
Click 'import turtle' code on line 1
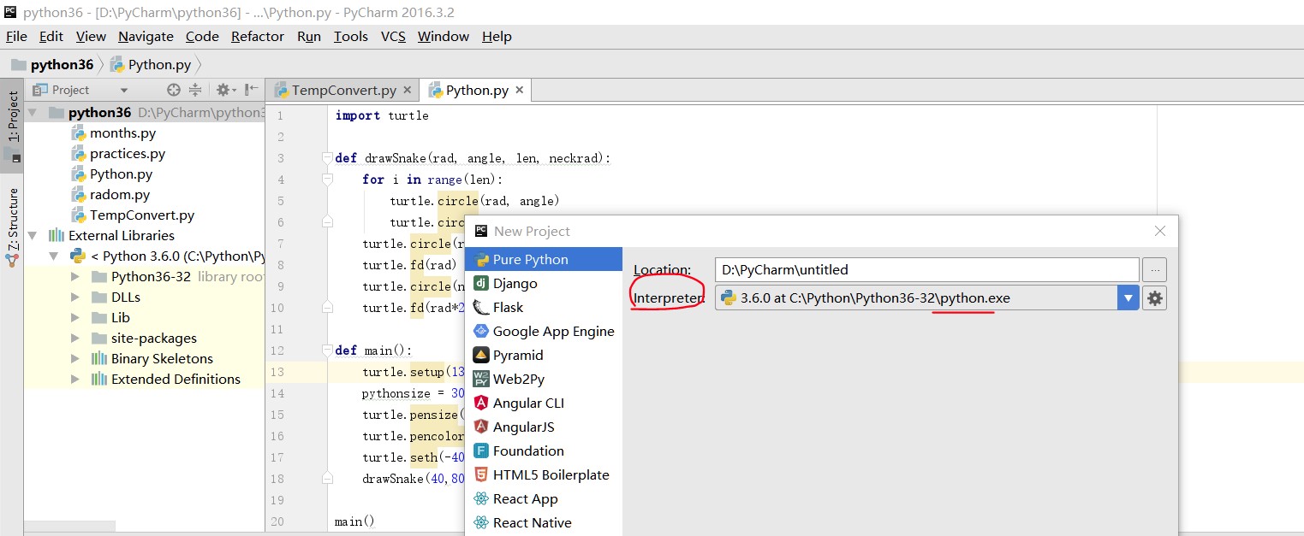[x=382, y=115]
